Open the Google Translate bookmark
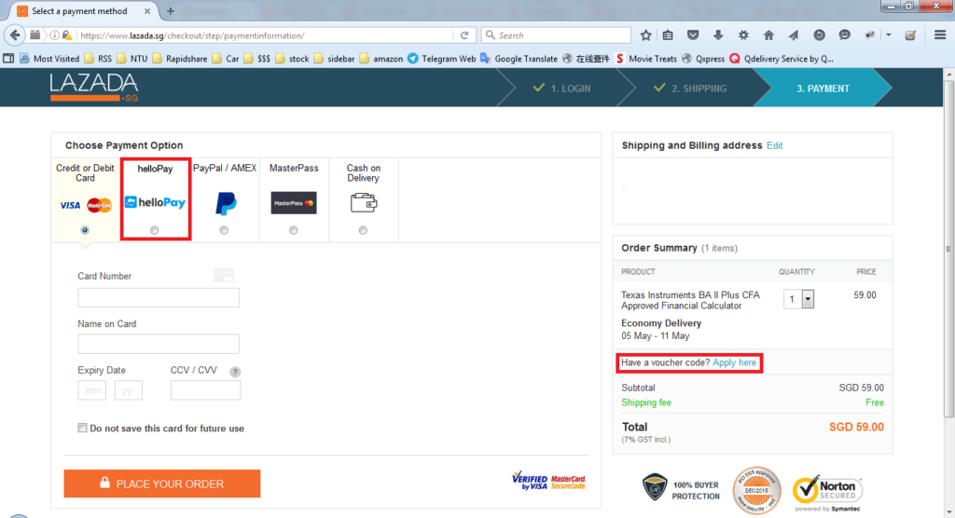The width and height of the screenshot is (955, 518). pyautogui.click(x=519, y=59)
